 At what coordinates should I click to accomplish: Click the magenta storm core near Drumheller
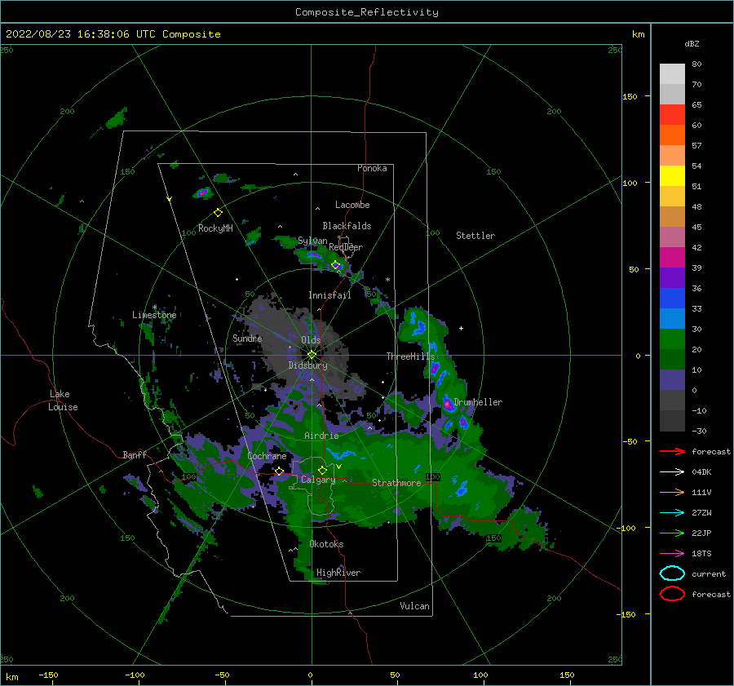point(448,404)
